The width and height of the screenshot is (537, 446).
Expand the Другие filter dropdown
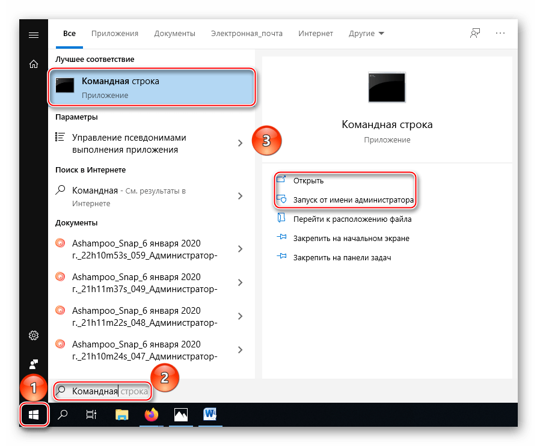pos(366,34)
